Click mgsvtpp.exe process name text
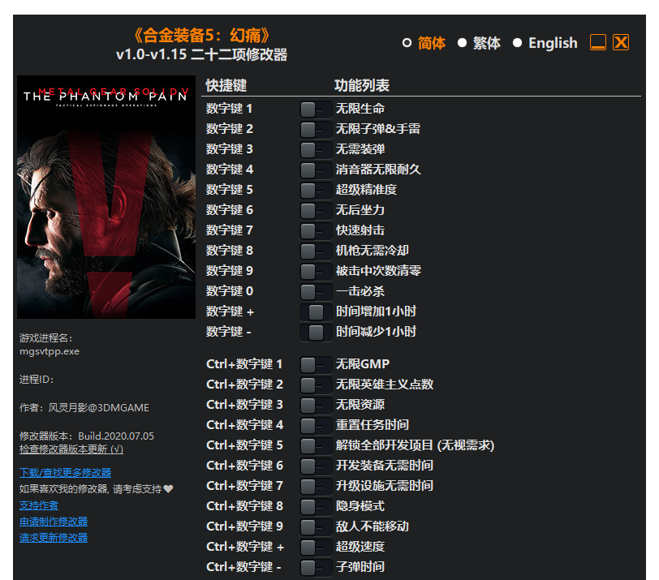The height and width of the screenshot is (580, 659). tap(50, 351)
